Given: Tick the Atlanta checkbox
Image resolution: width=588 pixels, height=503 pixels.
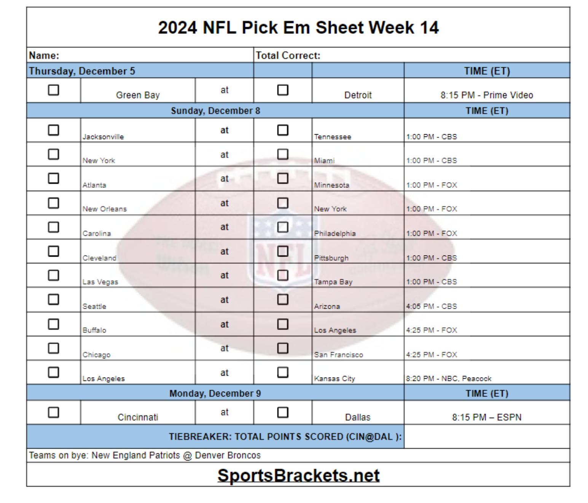Looking at the screenshot, I should pyautogui.click(x=54, y=178).
